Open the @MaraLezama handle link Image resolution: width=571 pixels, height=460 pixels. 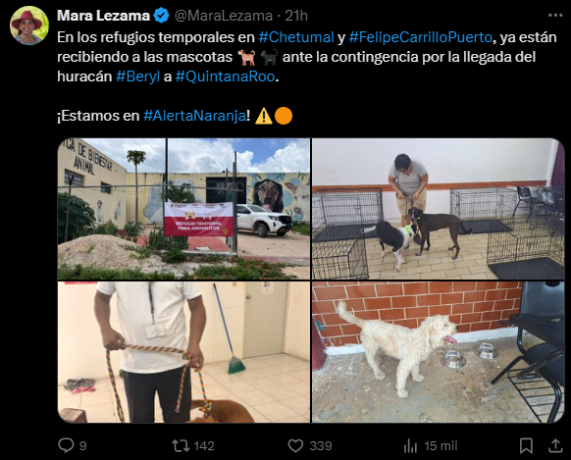224,16
